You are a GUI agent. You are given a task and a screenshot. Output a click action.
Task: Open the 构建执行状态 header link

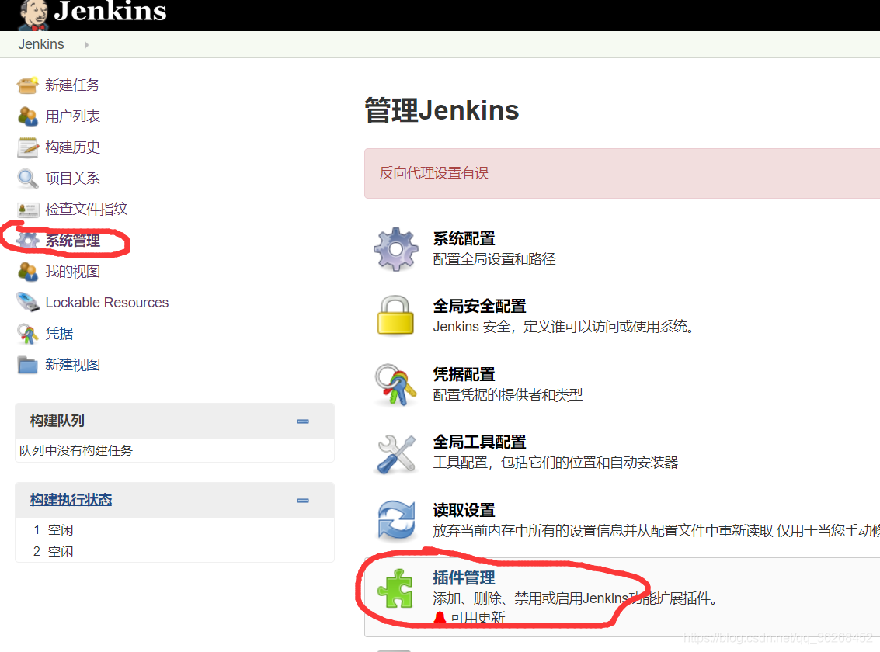coord(71,500)
